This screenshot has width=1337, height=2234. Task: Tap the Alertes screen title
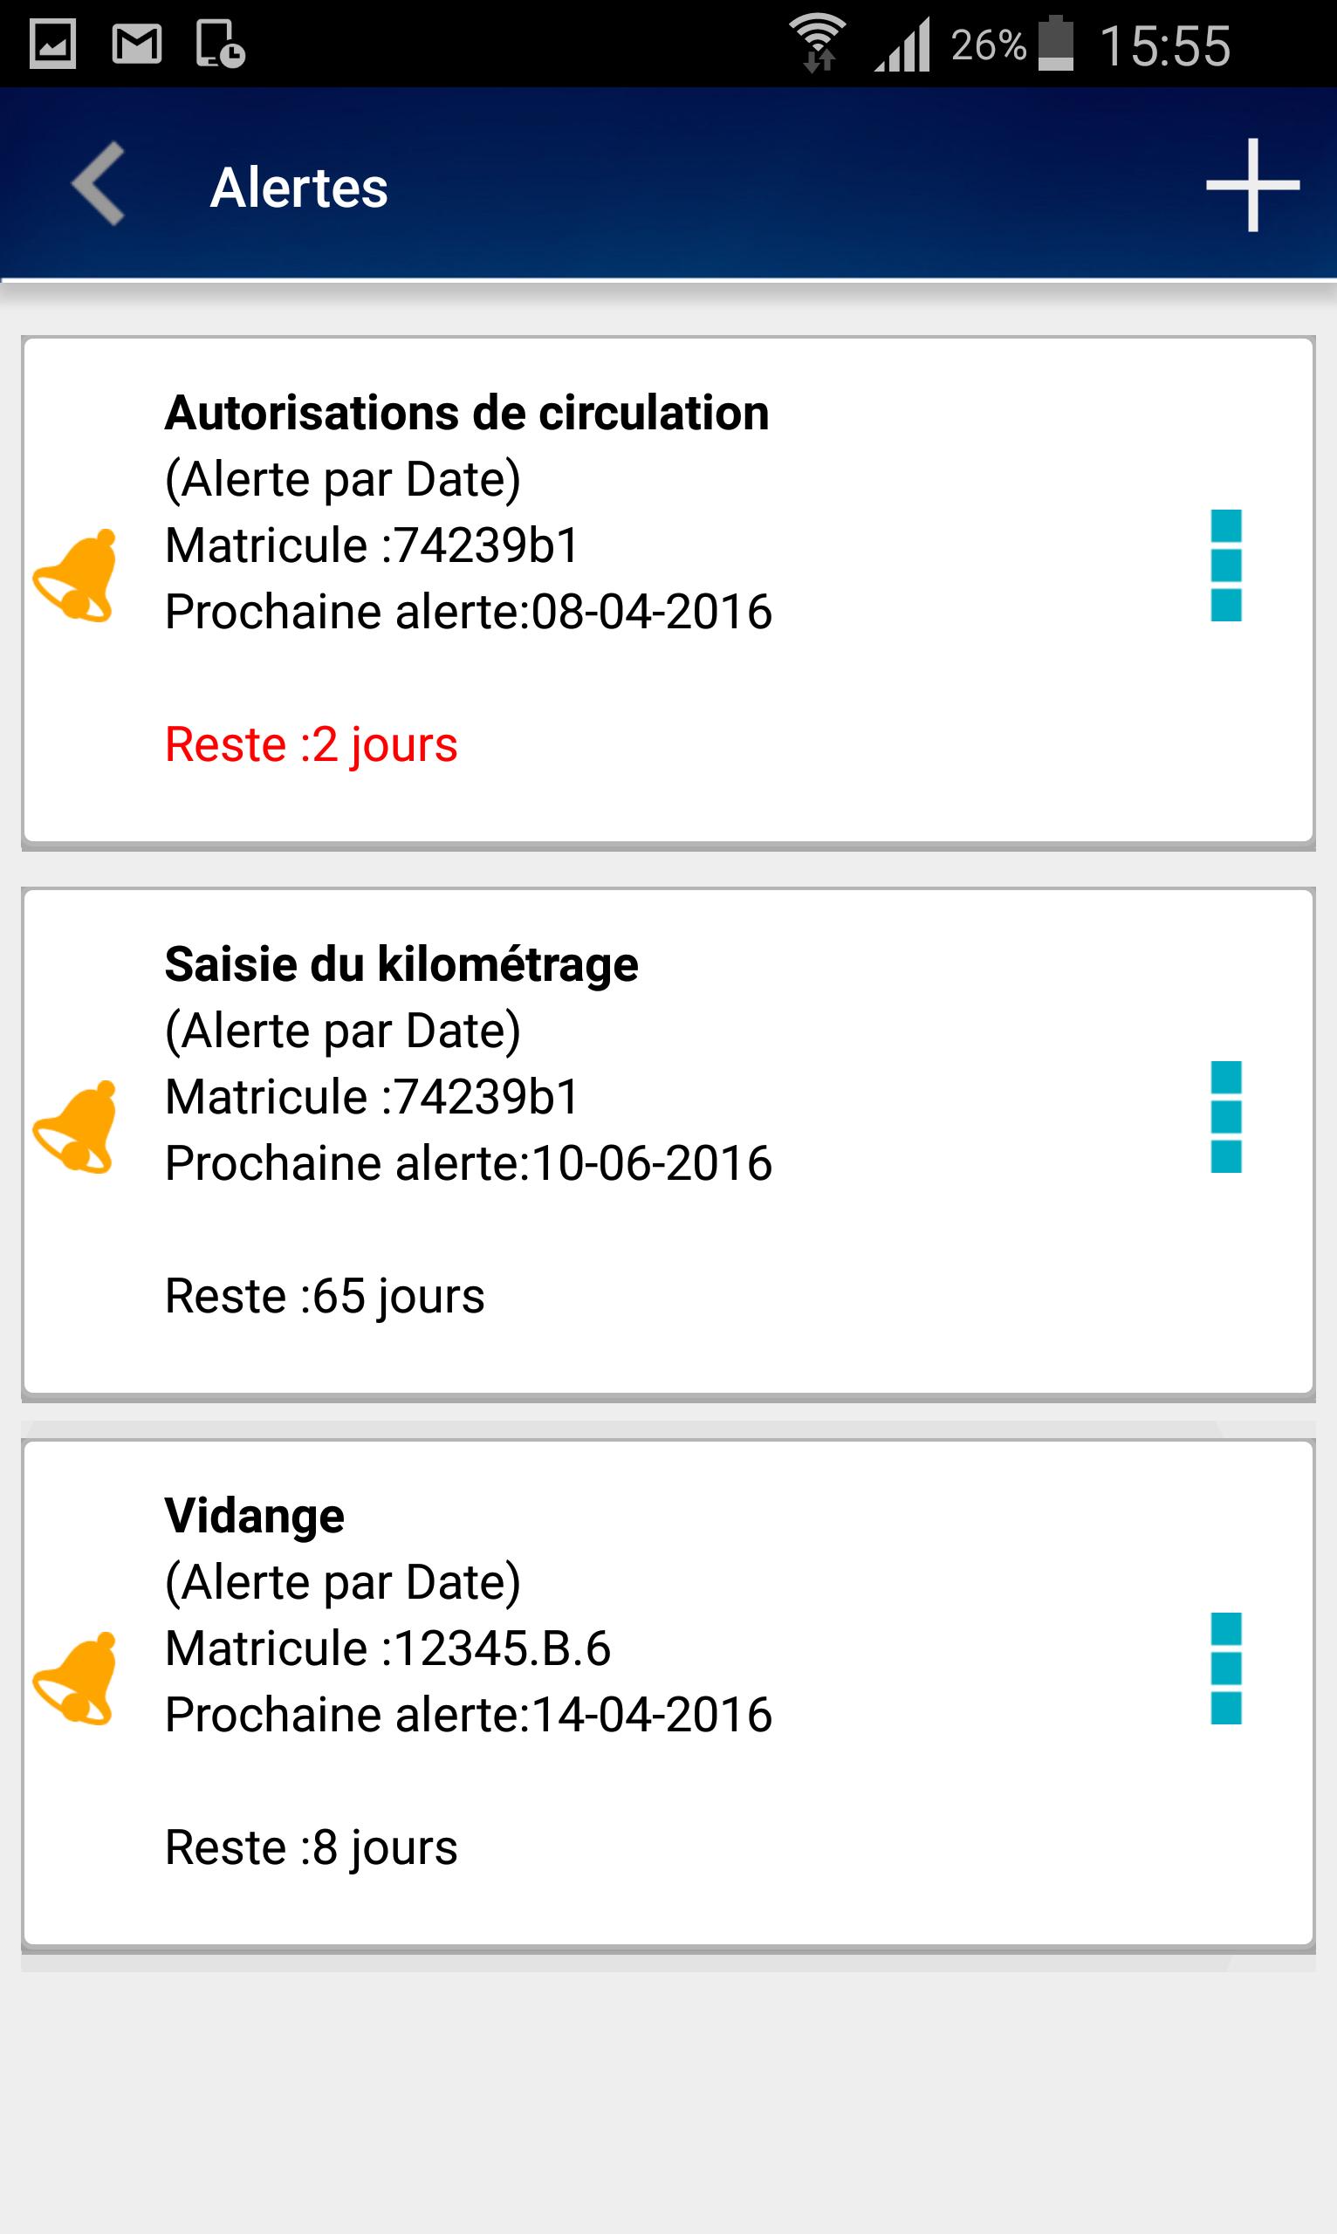[299, 188]
